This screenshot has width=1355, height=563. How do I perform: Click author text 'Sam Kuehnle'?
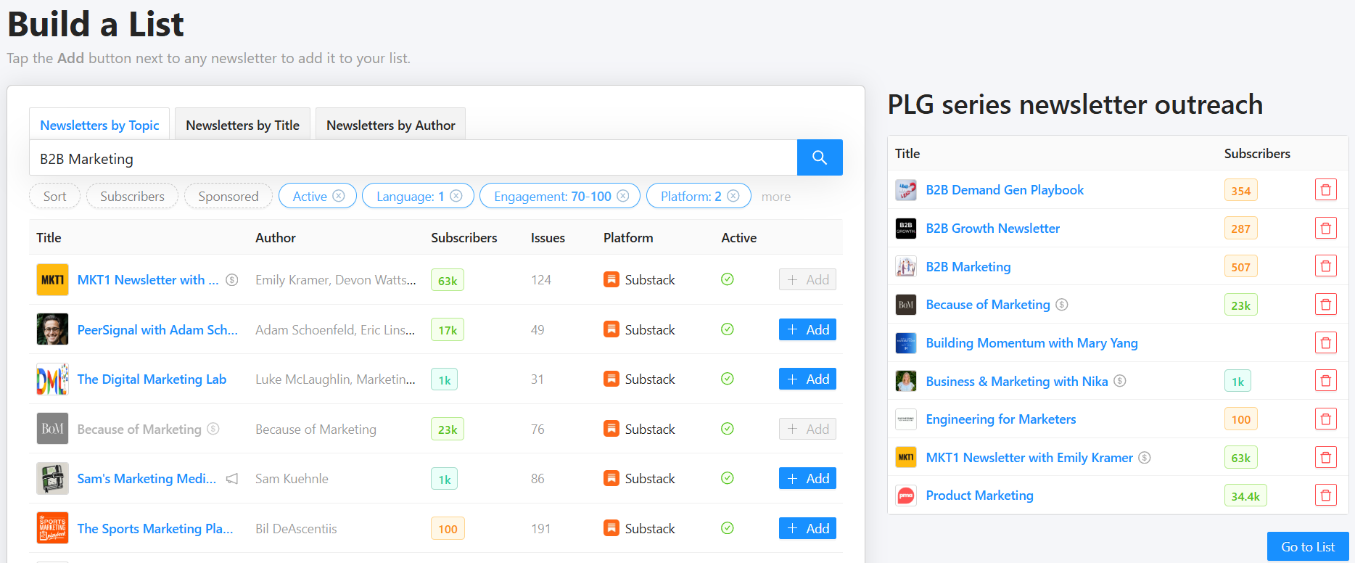pos(292,479)
